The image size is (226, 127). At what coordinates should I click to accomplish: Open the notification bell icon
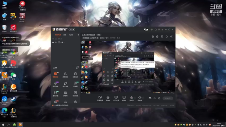[167, 37]
